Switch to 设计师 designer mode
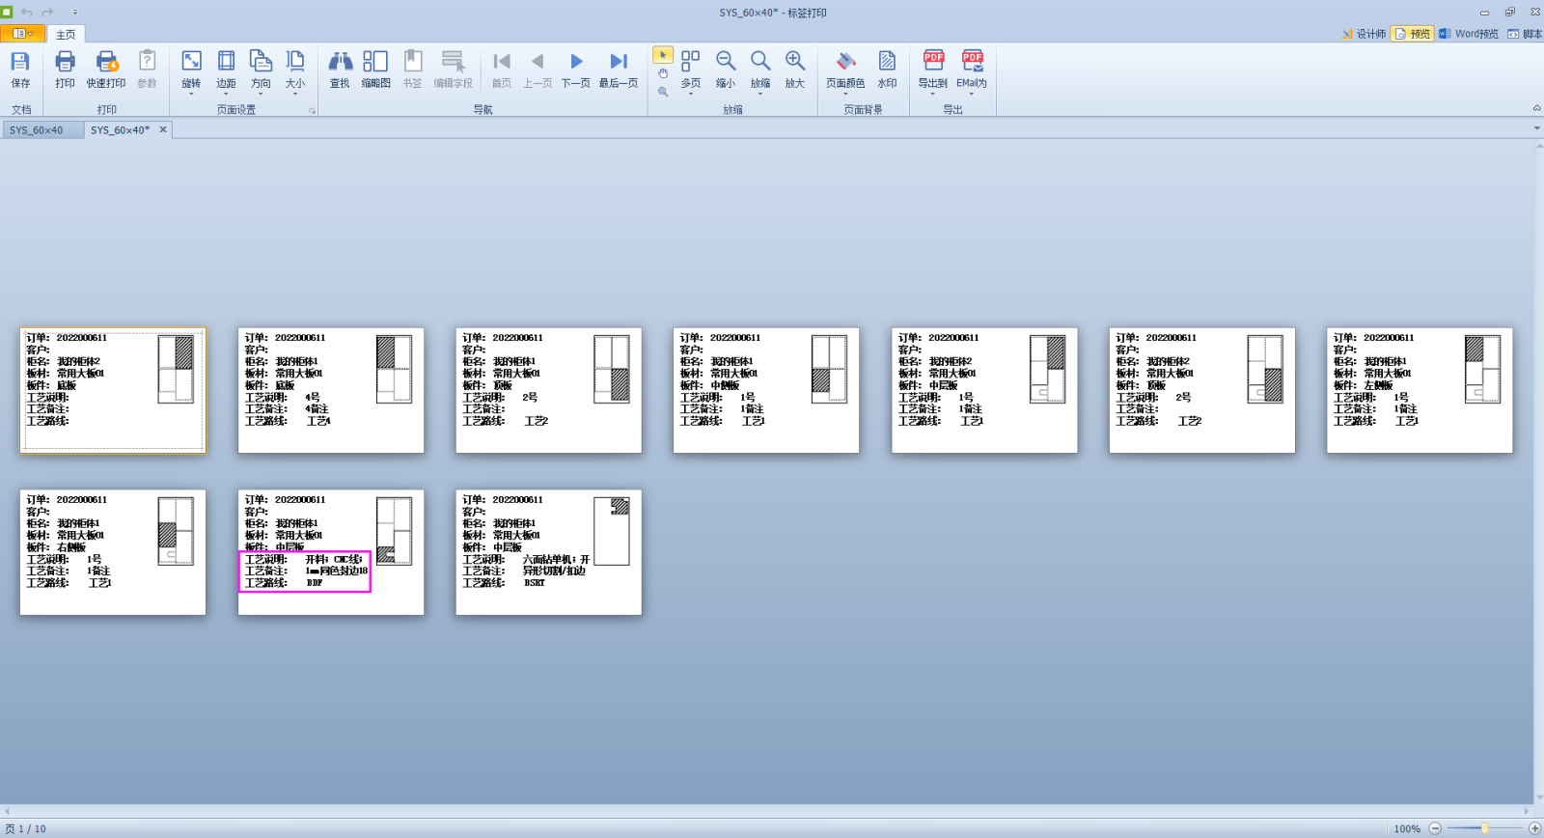 point(1364,34)
